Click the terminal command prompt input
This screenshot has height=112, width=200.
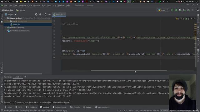(69, 102)
